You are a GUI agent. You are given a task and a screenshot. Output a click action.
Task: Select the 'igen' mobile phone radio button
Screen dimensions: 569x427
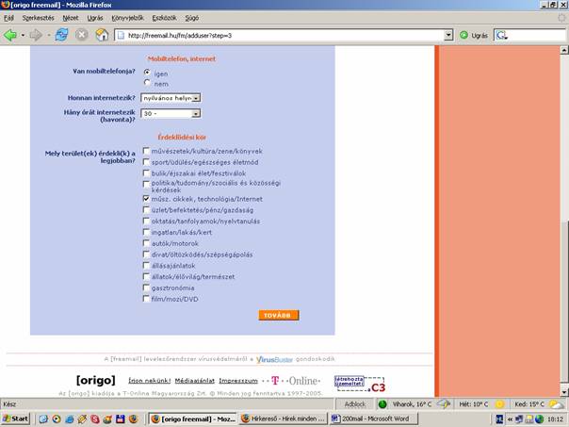pyautogui.click(x=147, y=73)
